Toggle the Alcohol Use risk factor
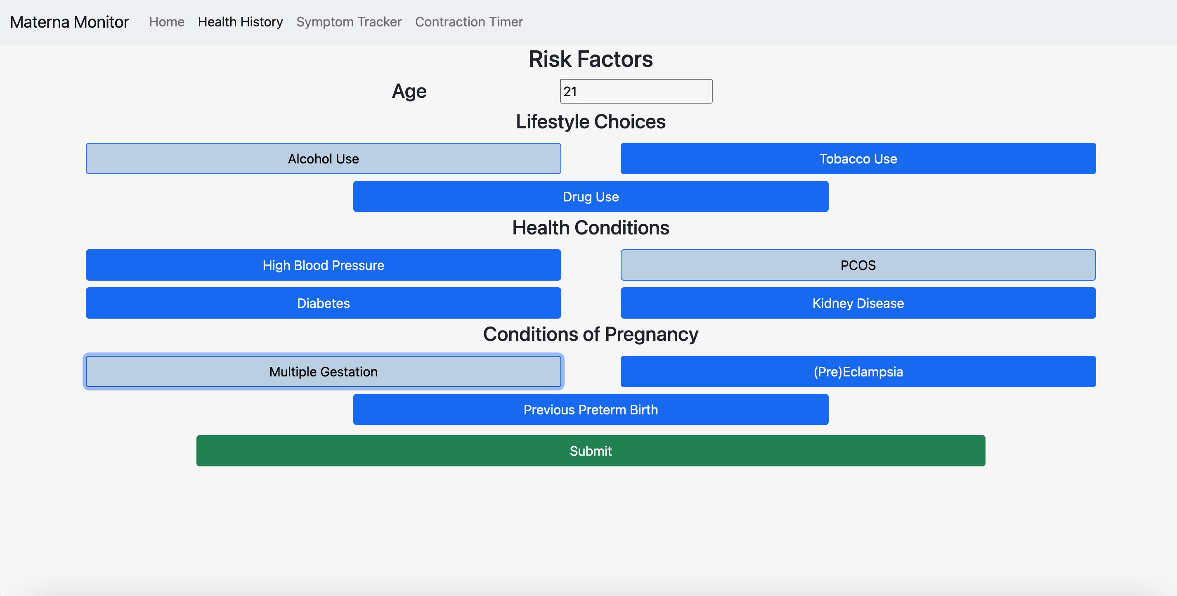 pos(324,158)
